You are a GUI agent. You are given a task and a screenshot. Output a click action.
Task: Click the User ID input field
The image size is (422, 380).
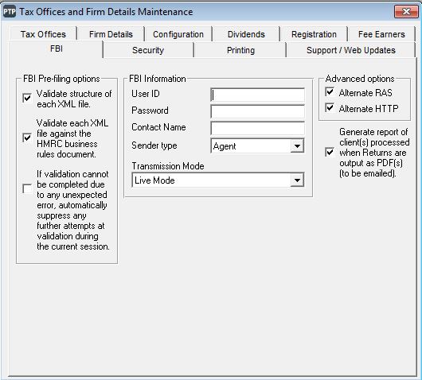(257, 95)
